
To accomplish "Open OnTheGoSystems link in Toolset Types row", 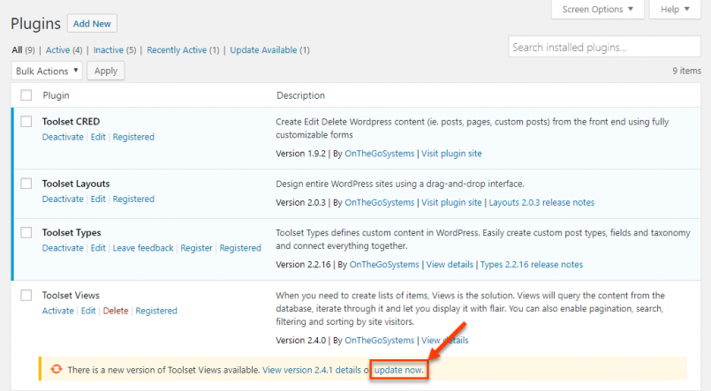I will [x=384, y=265].
